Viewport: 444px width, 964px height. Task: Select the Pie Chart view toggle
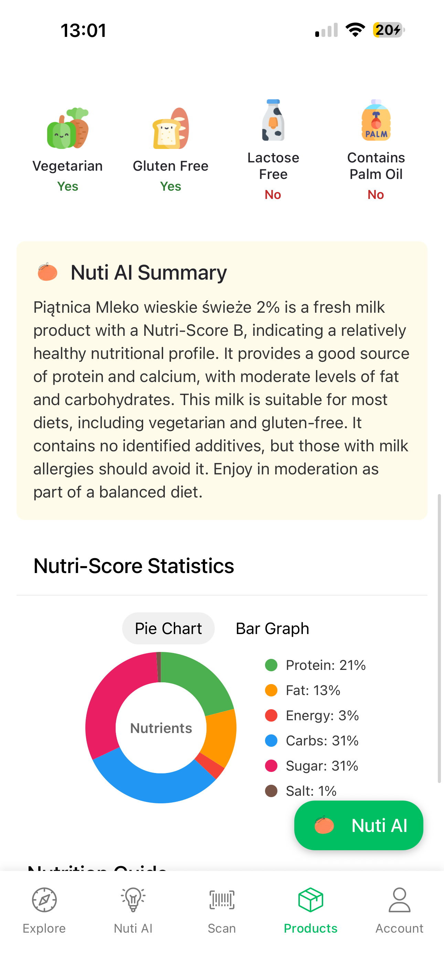coord(168,628)
